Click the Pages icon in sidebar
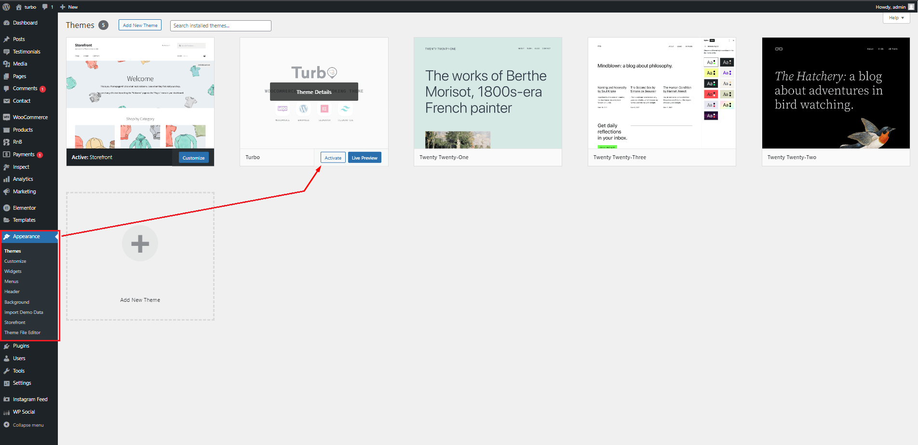Viewport: 918px width, 445px height. coord(6,76)
